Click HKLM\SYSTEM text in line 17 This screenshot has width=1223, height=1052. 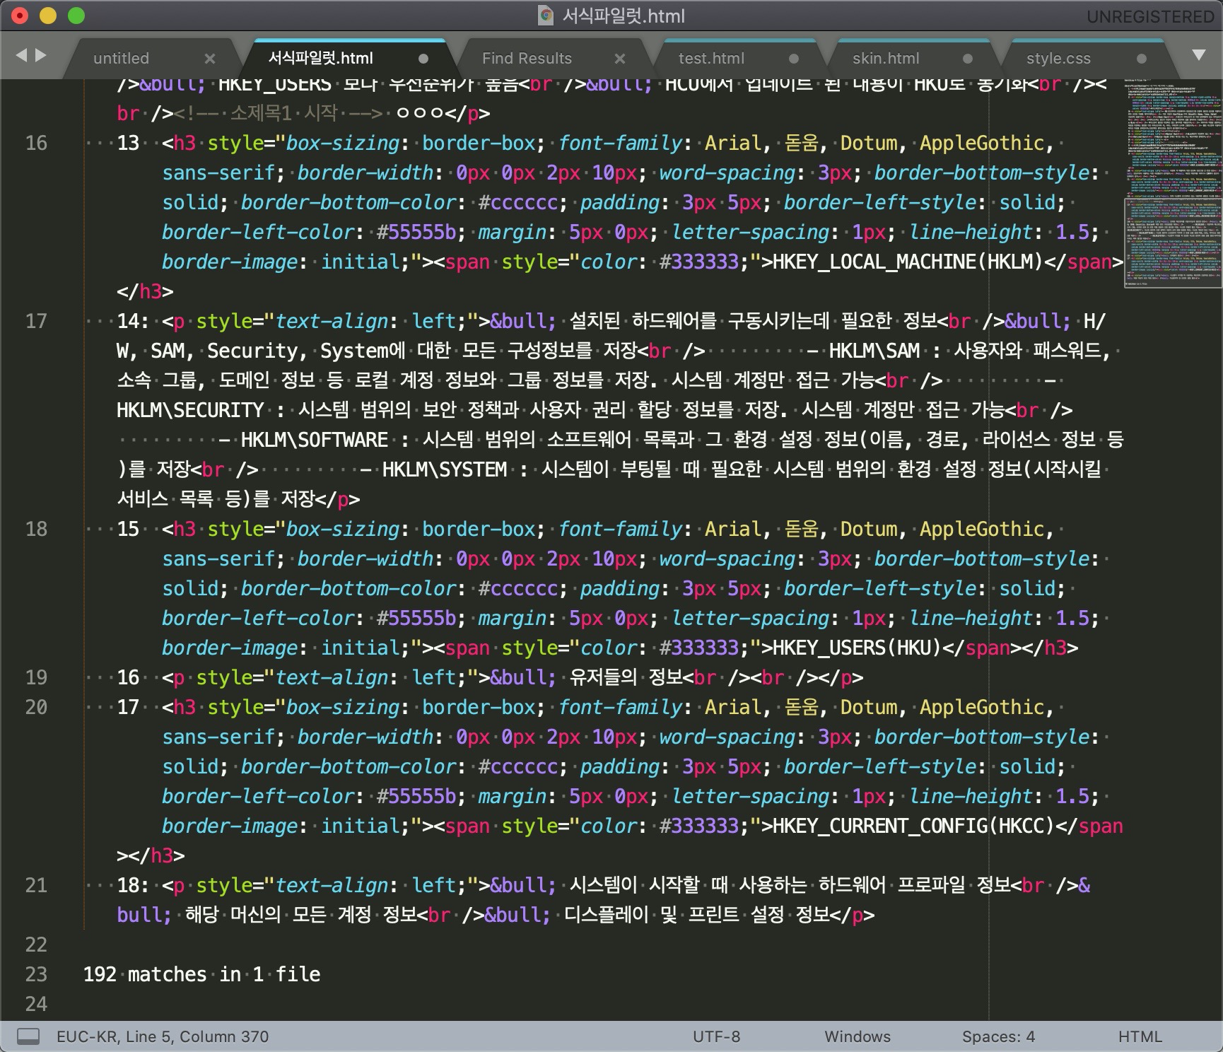click(x=445, y=469)
